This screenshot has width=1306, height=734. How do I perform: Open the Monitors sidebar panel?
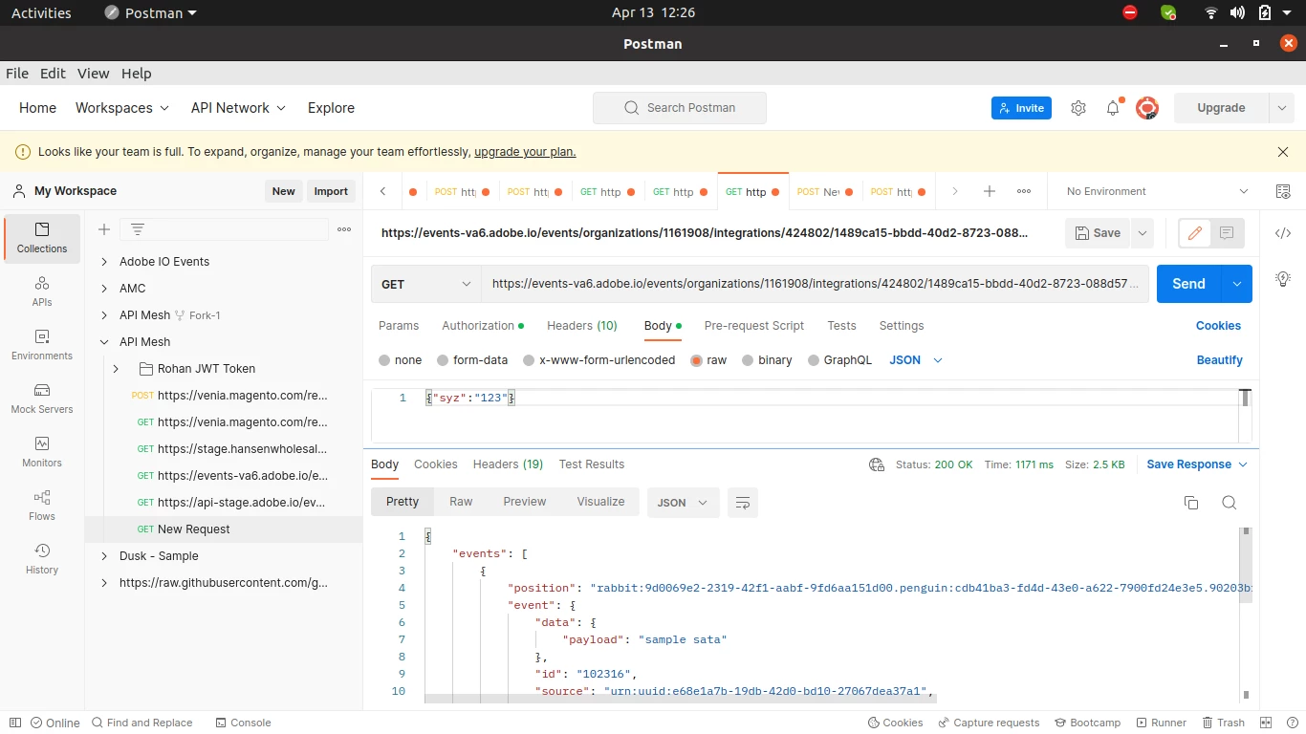point(42,452)
